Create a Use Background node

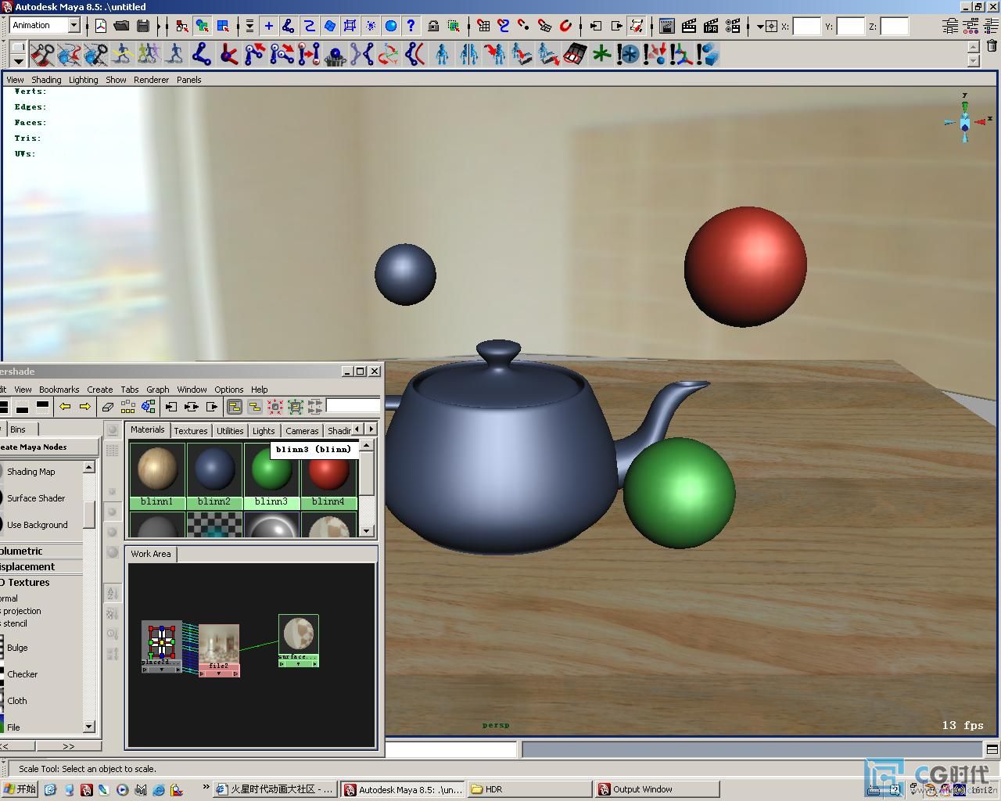(38, 525)
